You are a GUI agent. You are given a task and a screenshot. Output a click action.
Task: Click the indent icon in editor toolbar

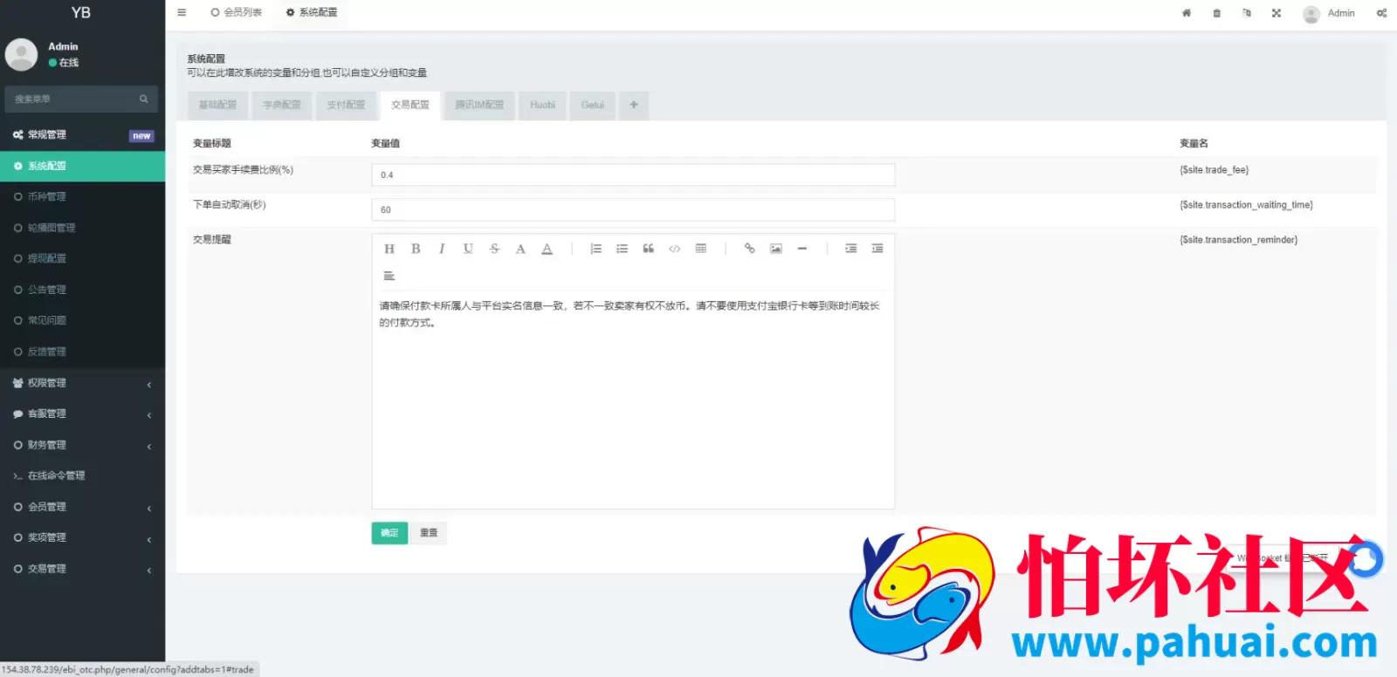point(850,249)
